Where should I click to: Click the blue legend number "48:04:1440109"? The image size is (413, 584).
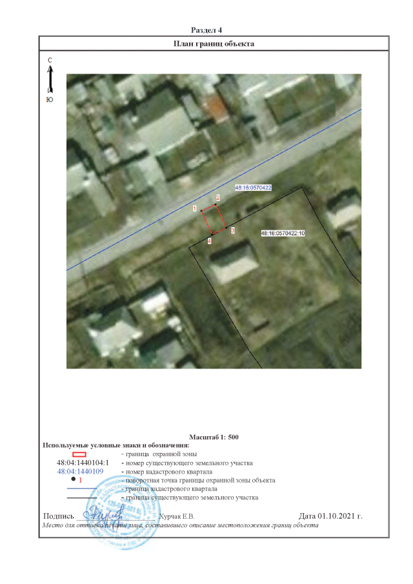point(80,471)
